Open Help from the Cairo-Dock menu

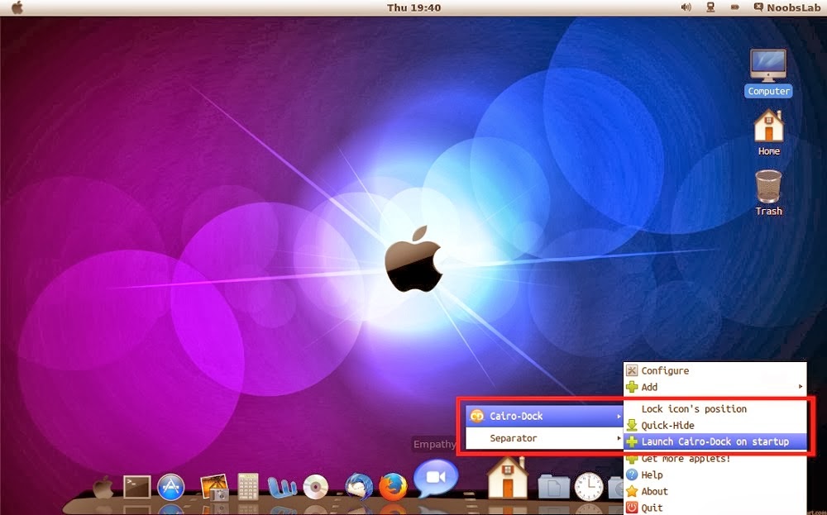pos(715,475)
